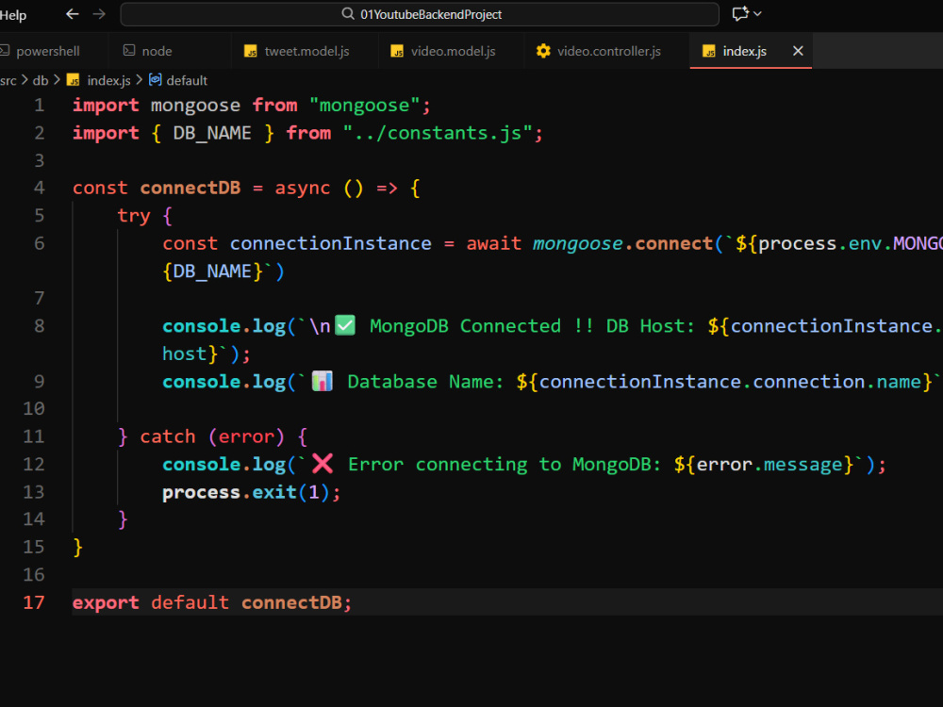Select the src breadcrumb

[8, 80]
